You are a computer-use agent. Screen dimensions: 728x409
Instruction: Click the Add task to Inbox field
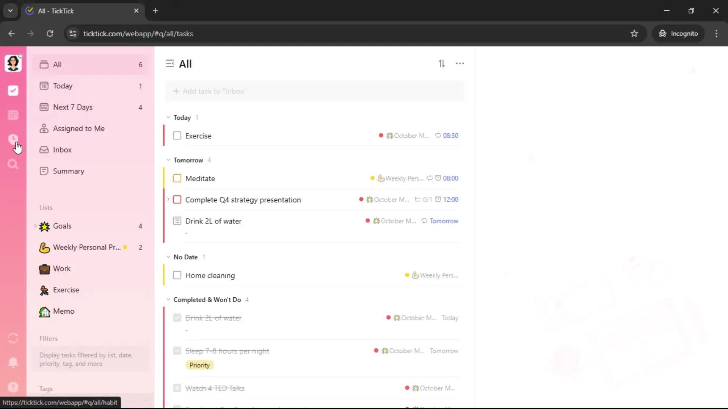(315, 91)
